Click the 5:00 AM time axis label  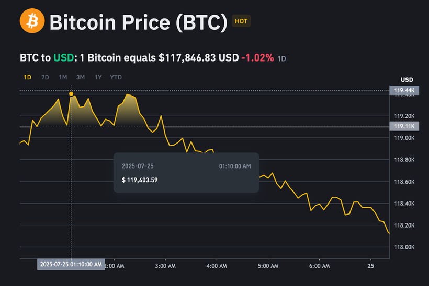point(268,266)
